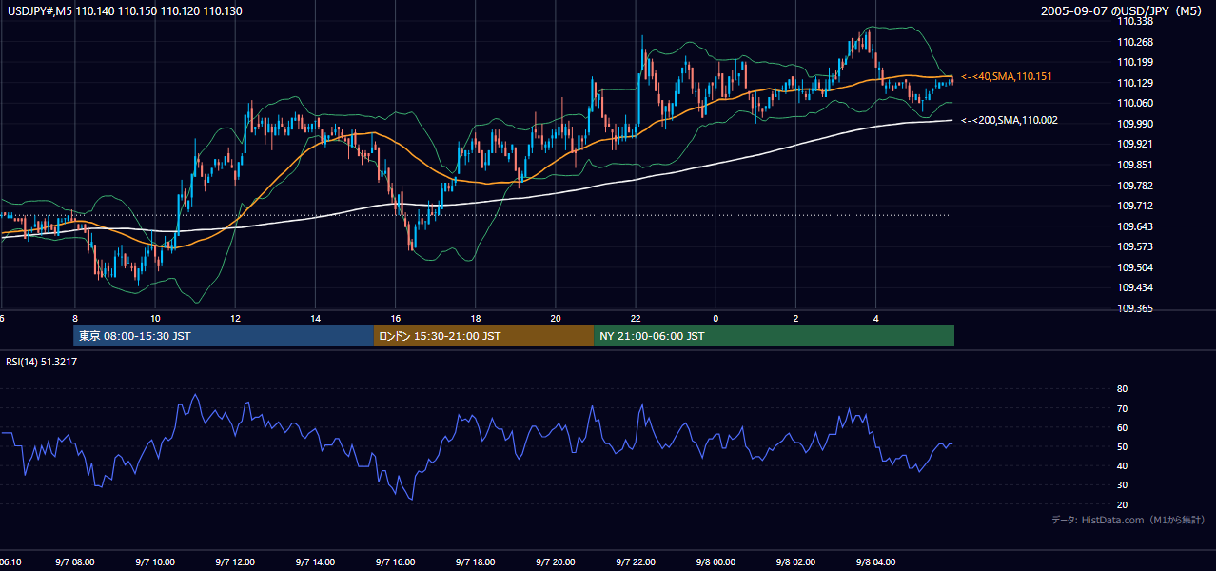Click the 9/7 18:00 time axis label
Viewport: 1216px width, 571px height.
point(475,562)
